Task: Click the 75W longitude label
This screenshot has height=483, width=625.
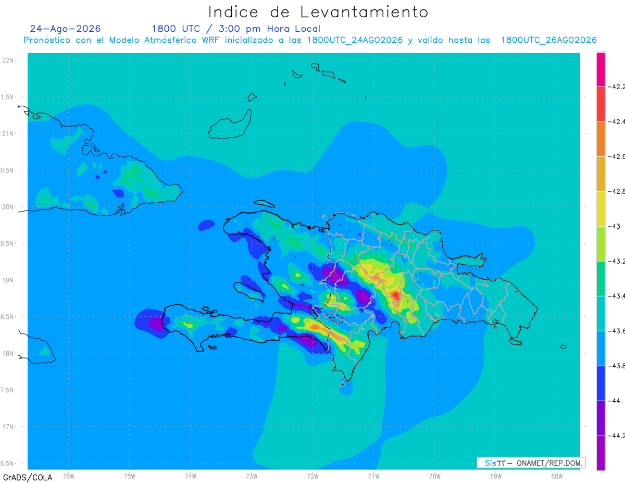Action: [130, 476]
